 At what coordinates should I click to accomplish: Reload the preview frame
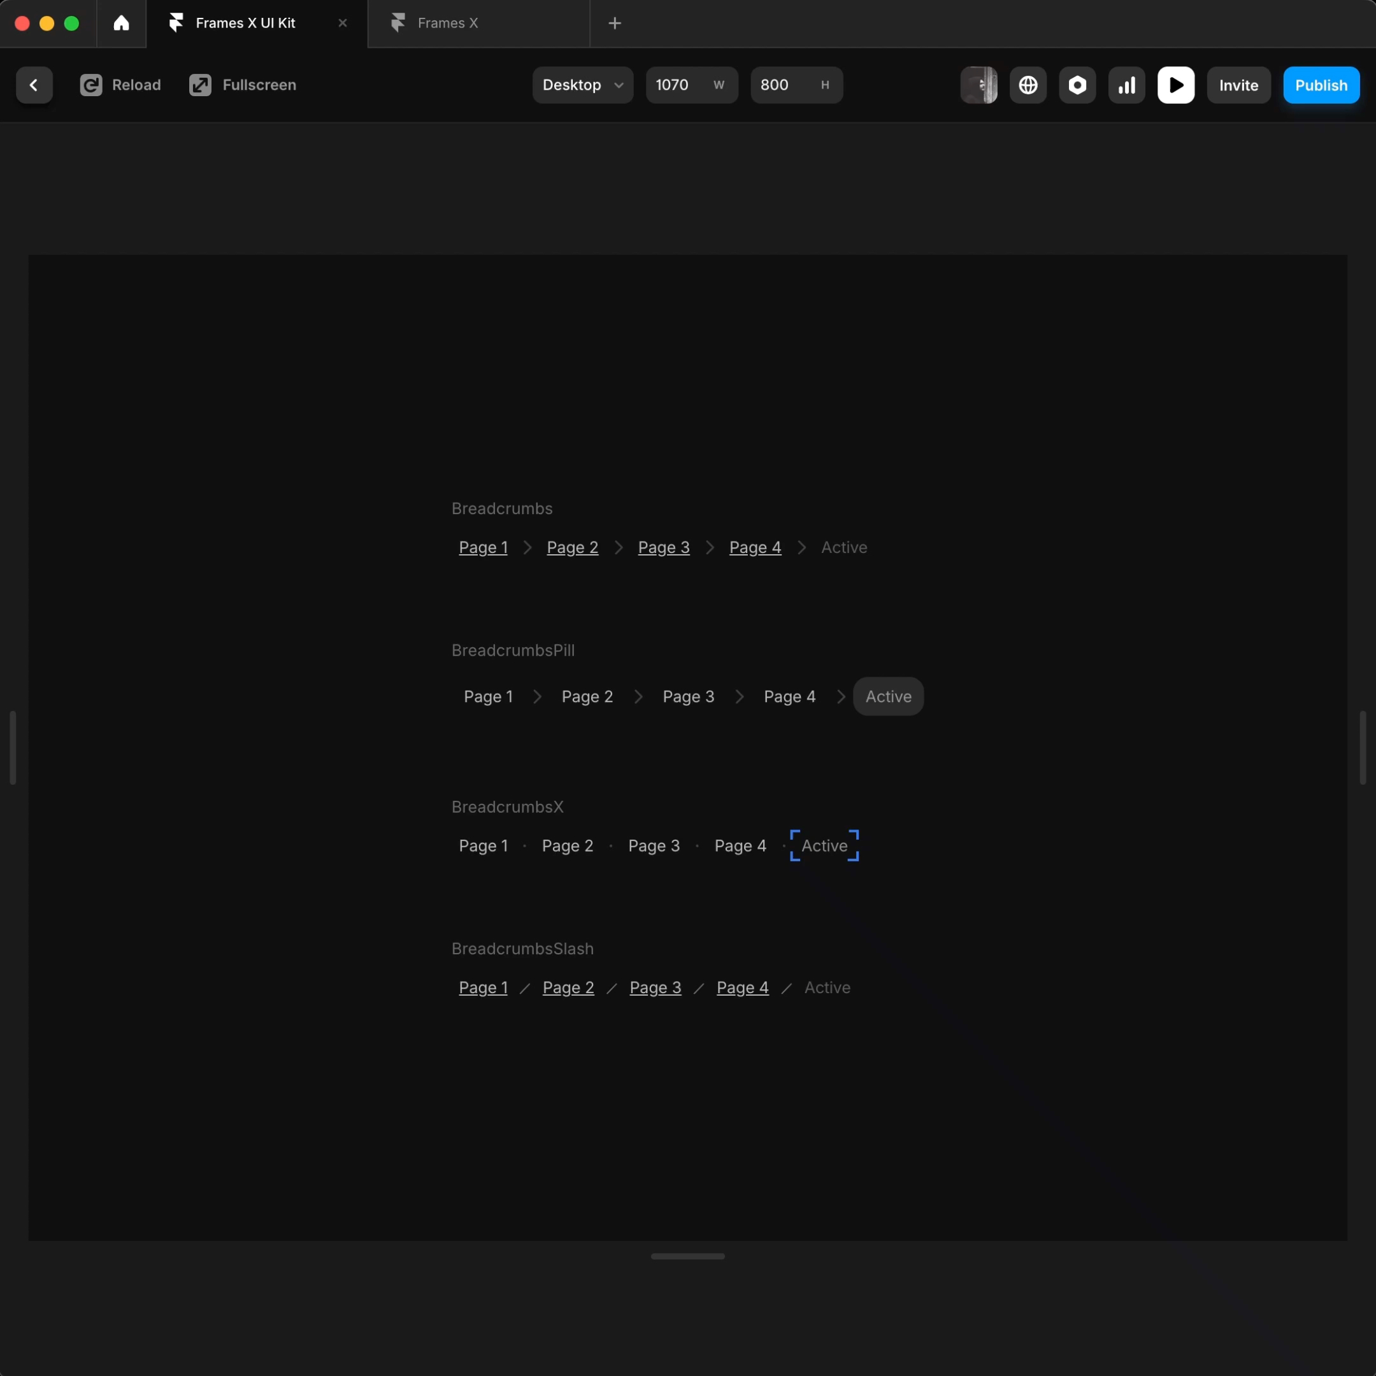coord(120,85)
